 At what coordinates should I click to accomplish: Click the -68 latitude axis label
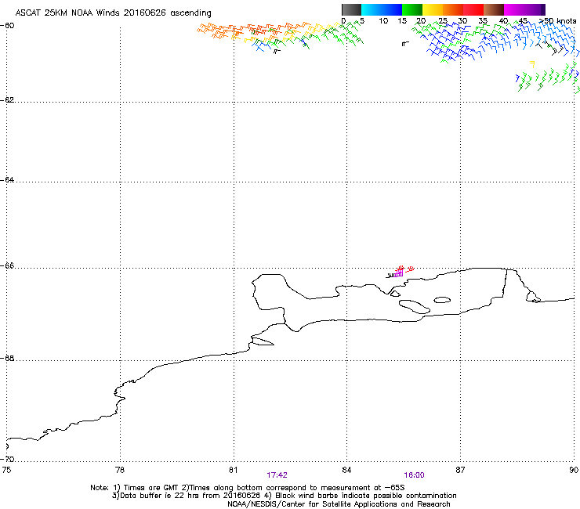[x=7, y=358]
